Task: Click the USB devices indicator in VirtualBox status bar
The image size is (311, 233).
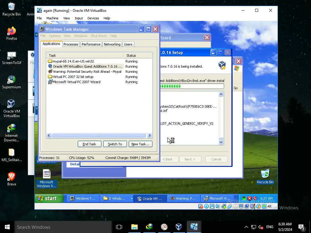Action: click(x=230, y=206)
